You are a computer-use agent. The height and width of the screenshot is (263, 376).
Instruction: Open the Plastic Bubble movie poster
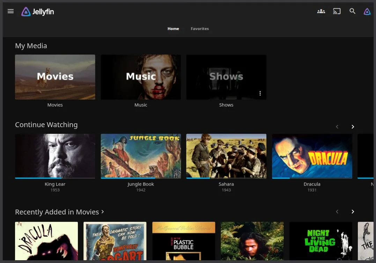tap(184, 241)
